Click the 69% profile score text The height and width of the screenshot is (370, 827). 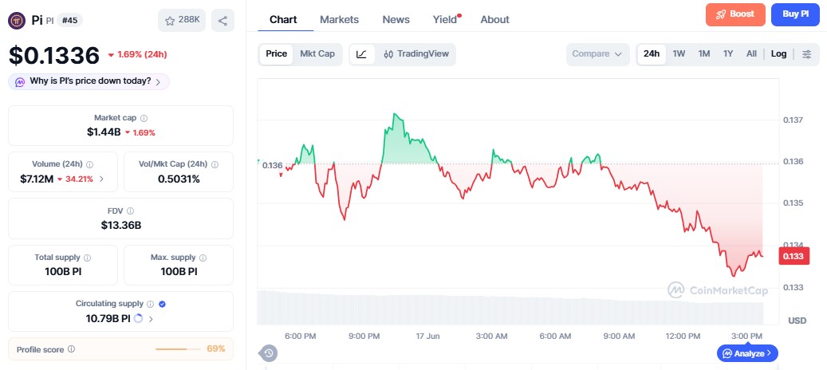point(216,349)
